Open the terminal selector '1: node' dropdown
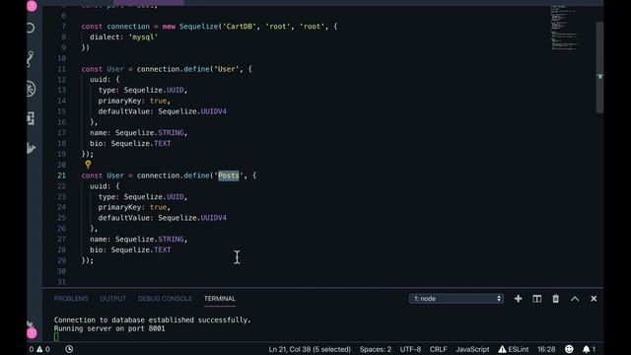Image resolution: width=631 pixels, height=355 pixels. [x=456, y=299]
